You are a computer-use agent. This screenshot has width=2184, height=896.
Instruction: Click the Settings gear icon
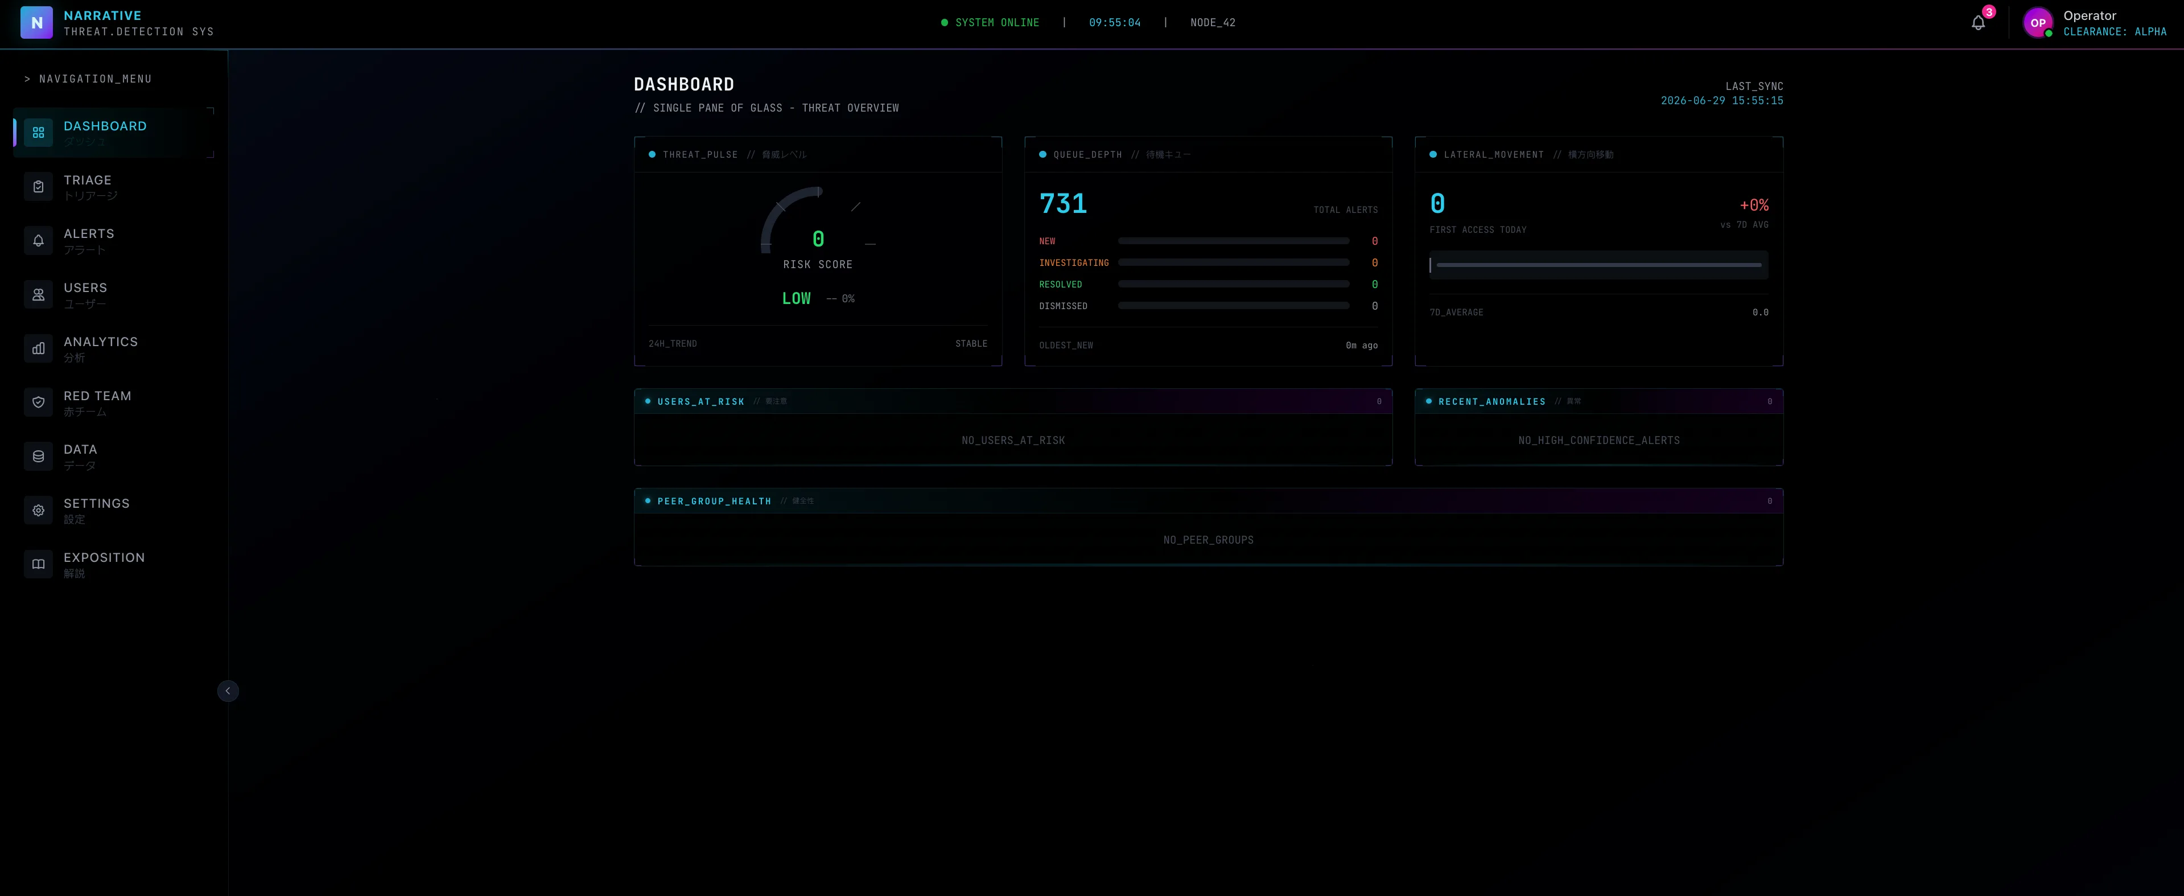click(38, 510)
